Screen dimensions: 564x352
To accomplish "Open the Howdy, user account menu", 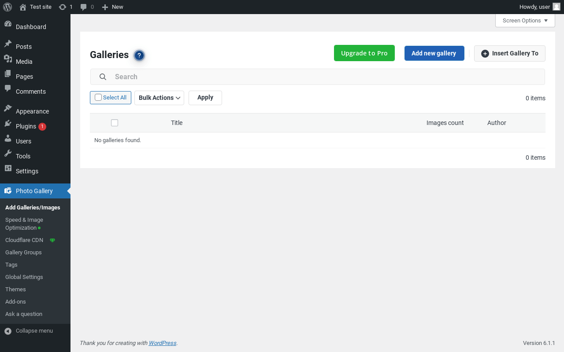I will (x=540, y=7).
